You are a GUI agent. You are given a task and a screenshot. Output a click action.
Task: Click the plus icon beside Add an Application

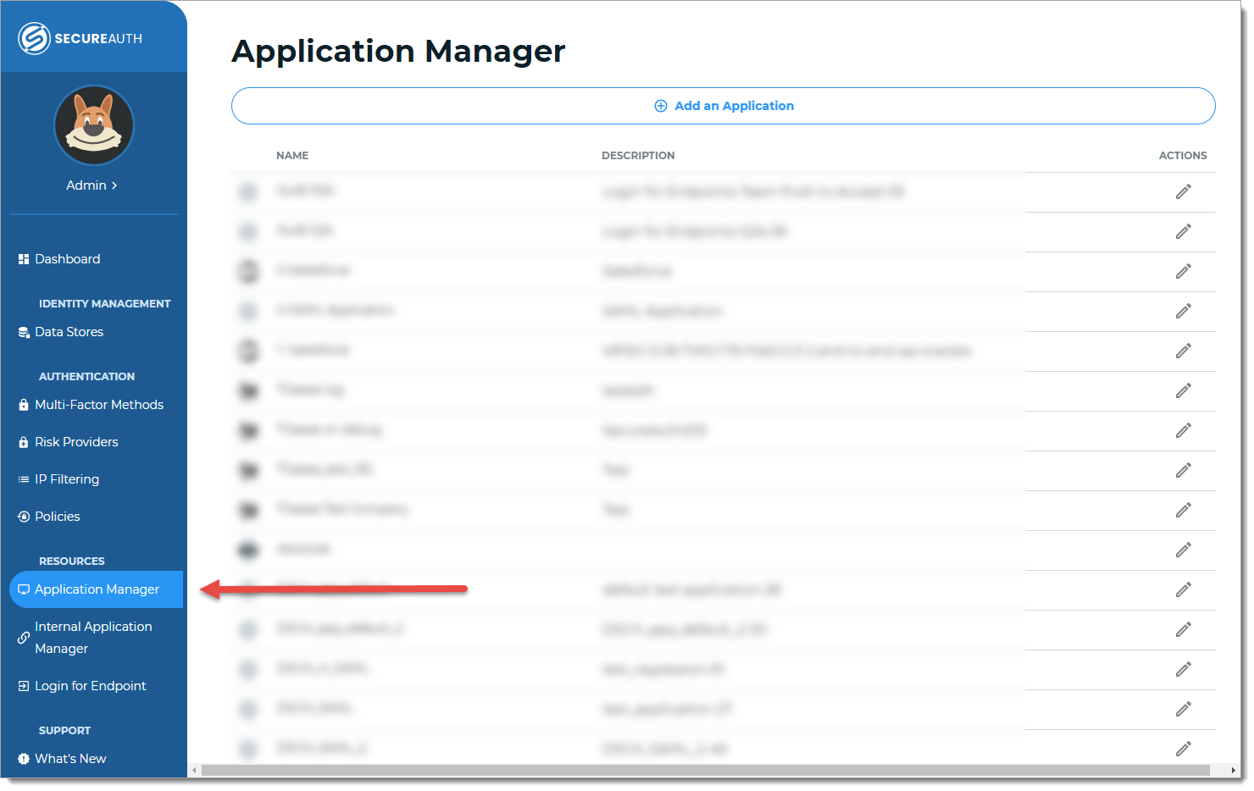[660, 105]
